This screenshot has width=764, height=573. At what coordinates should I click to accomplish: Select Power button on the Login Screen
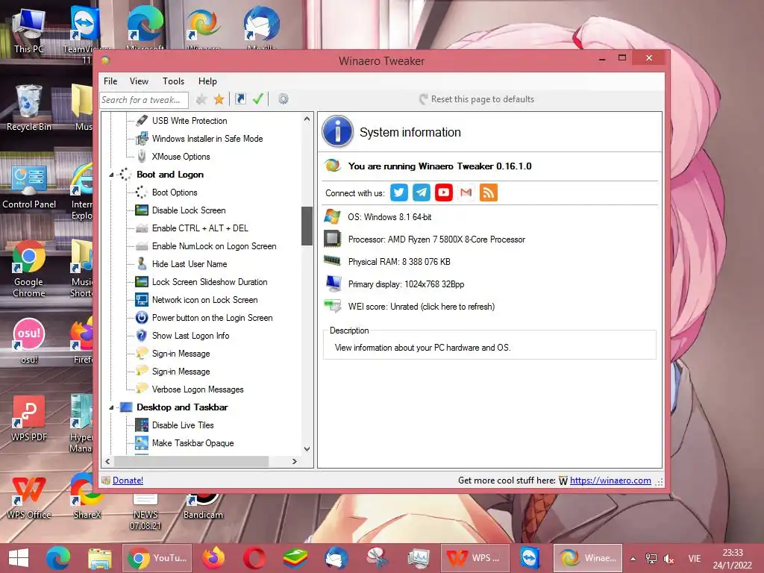click(213, 318)
